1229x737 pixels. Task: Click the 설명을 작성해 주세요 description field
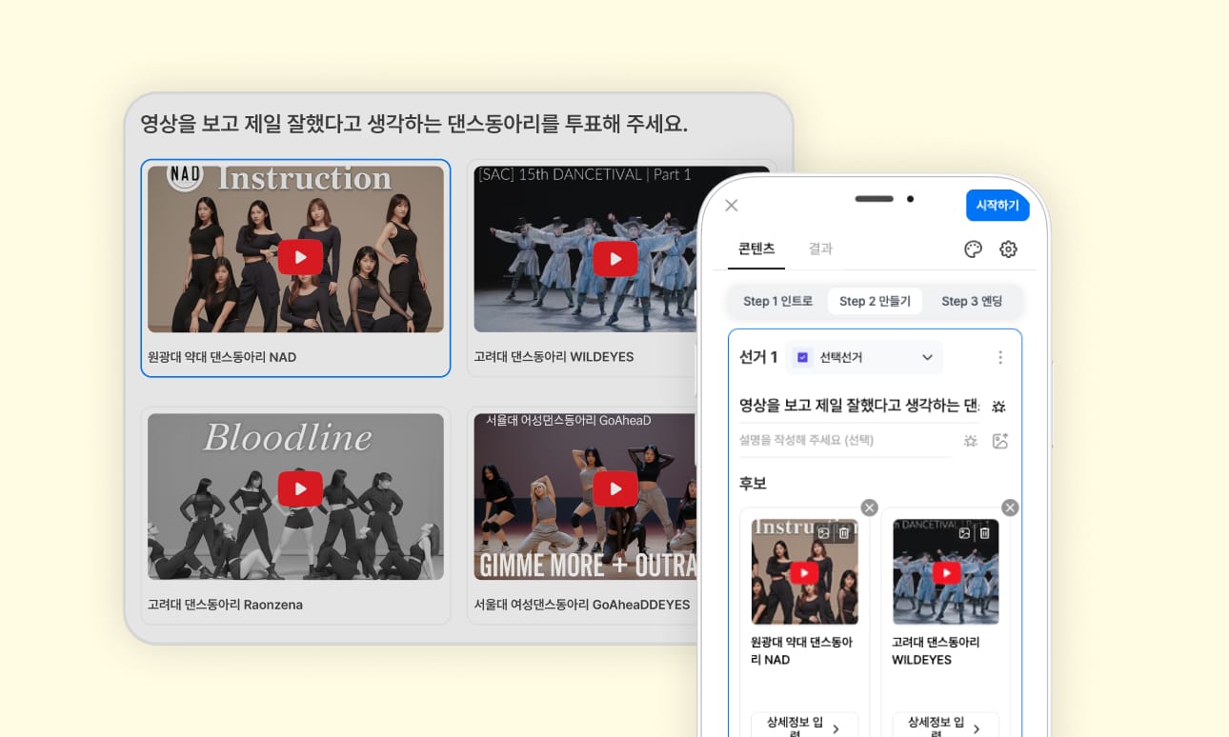tap(845, 441)
